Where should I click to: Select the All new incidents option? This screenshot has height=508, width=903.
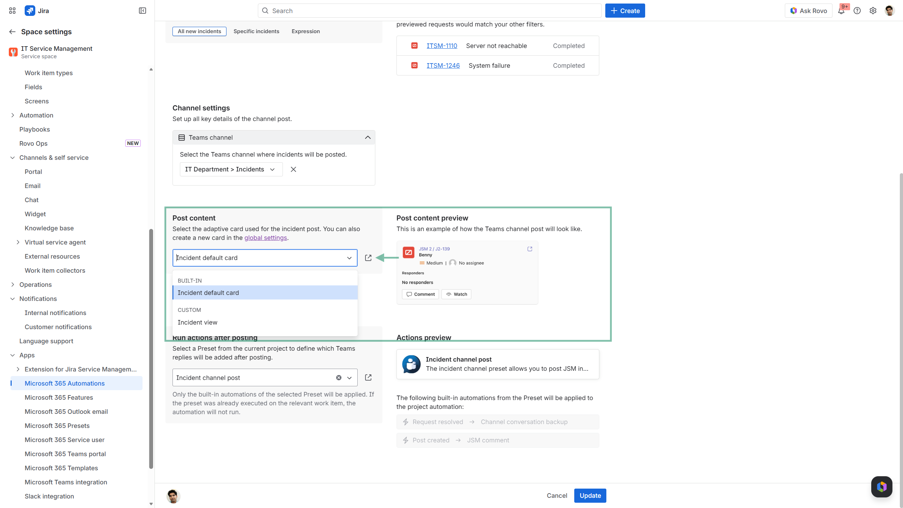tap(199, 31)
